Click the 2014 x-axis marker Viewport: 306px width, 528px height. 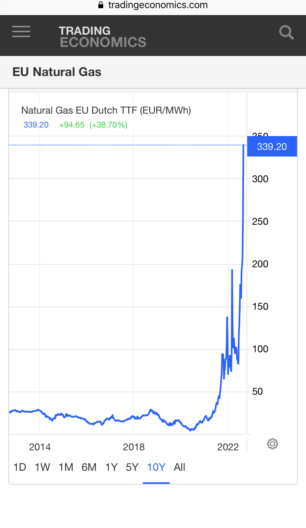pyautogui.click(x=40, y=447)
